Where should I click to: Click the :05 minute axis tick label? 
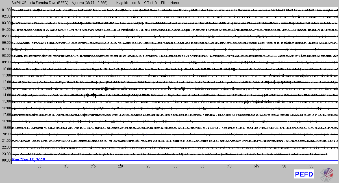pos(39,167)
